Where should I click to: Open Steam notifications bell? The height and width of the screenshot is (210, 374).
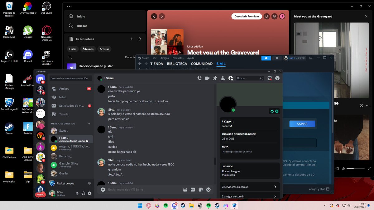tap(277, 58)
